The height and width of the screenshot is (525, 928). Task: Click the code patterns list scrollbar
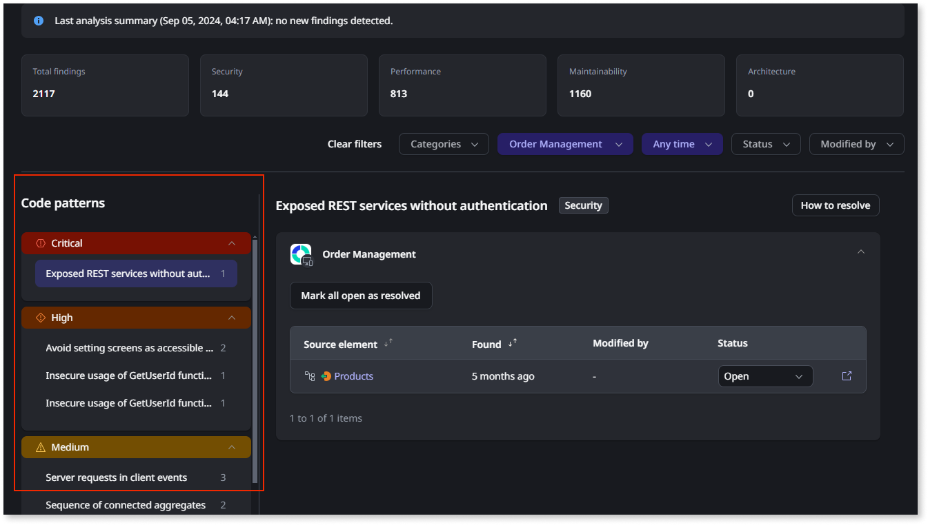(x=255, y=358)
